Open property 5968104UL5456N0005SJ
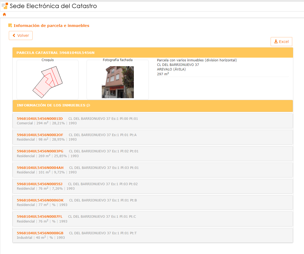Viewport: 304px width, 254px height. coord(40,184)
